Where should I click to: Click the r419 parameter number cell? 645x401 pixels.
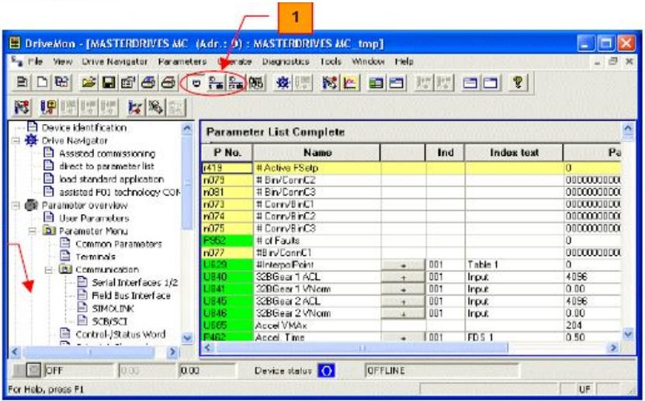click(x=227, y=168)
